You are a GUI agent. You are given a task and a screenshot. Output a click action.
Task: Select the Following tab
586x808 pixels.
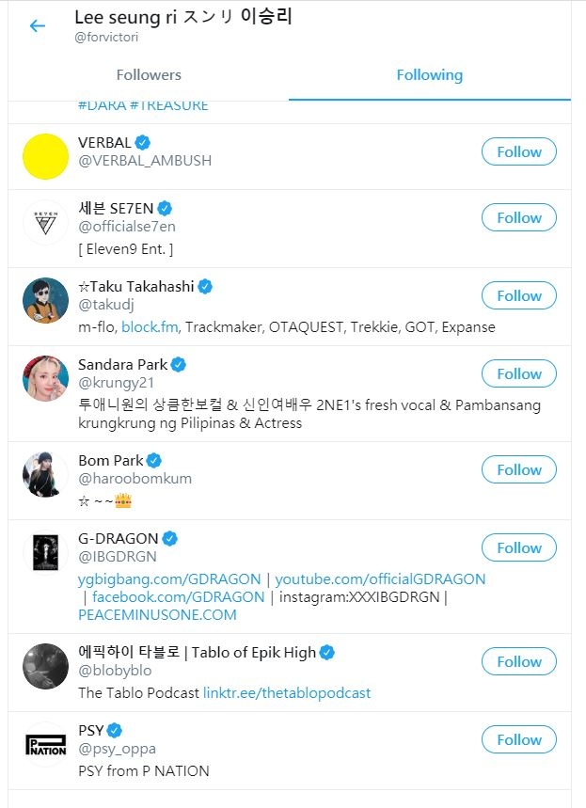coord(429,75)
